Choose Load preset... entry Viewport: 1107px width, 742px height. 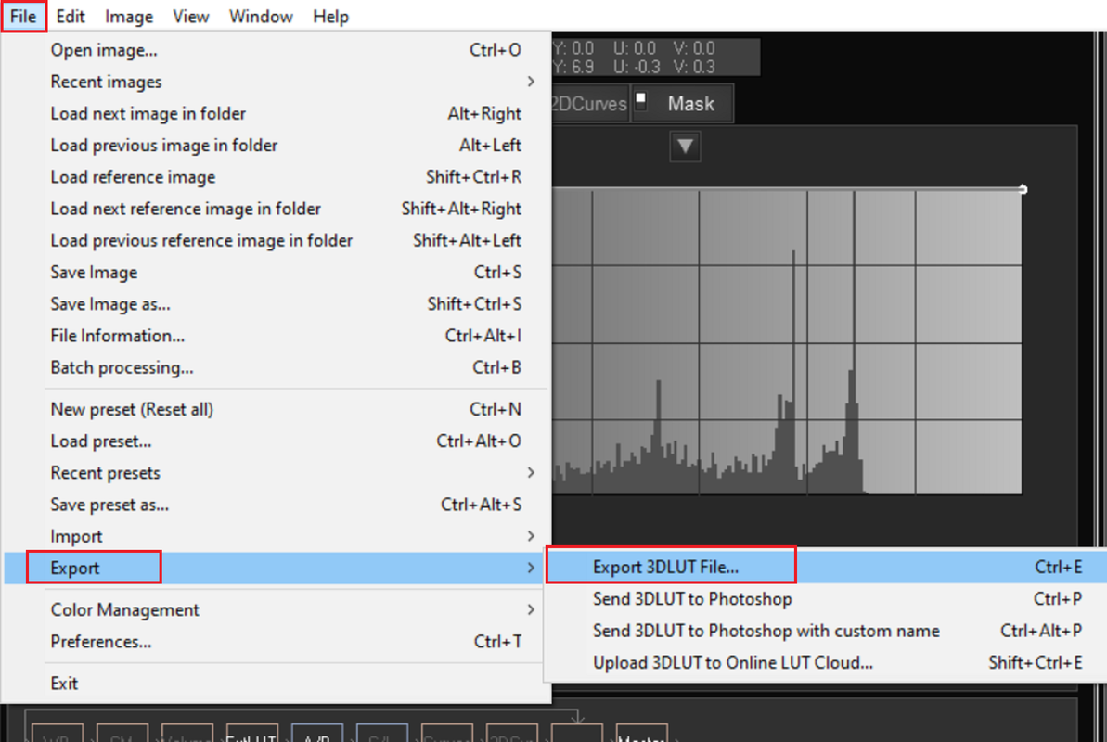point(276,441)
